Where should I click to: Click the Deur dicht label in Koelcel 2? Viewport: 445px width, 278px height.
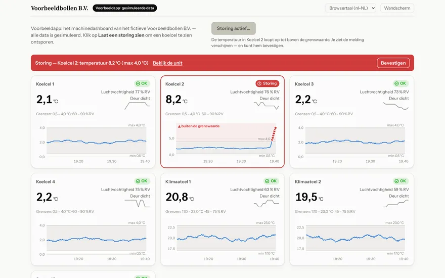[270, 99]
